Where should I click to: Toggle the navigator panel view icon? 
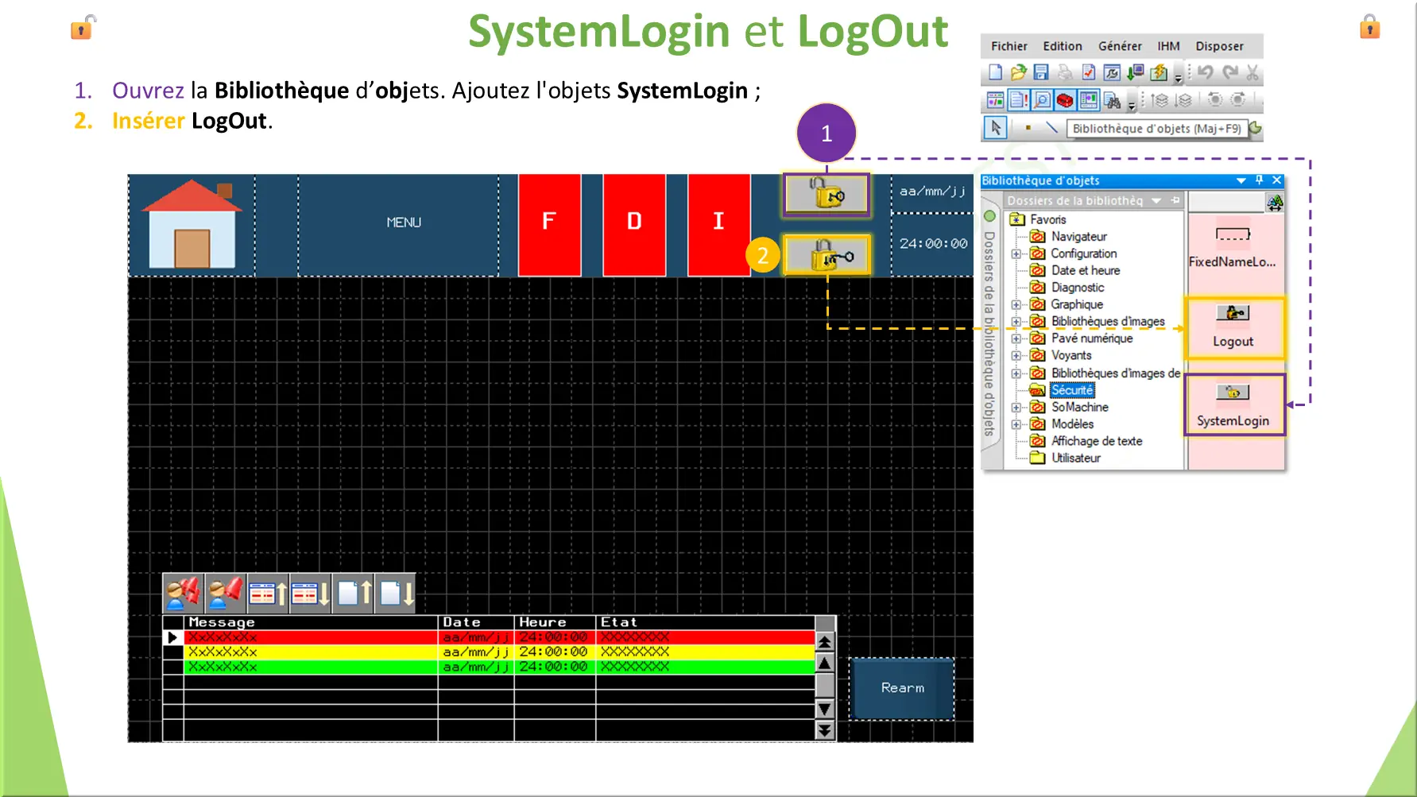995,100
